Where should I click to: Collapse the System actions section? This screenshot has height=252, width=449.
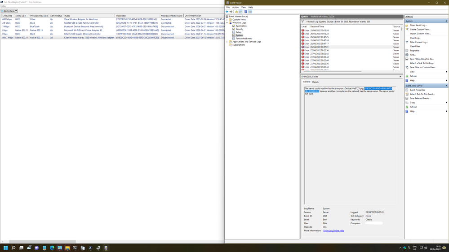pos(446,21)
